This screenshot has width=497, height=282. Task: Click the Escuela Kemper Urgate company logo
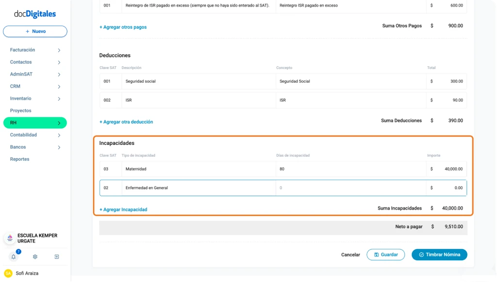(x=10, y=238)
